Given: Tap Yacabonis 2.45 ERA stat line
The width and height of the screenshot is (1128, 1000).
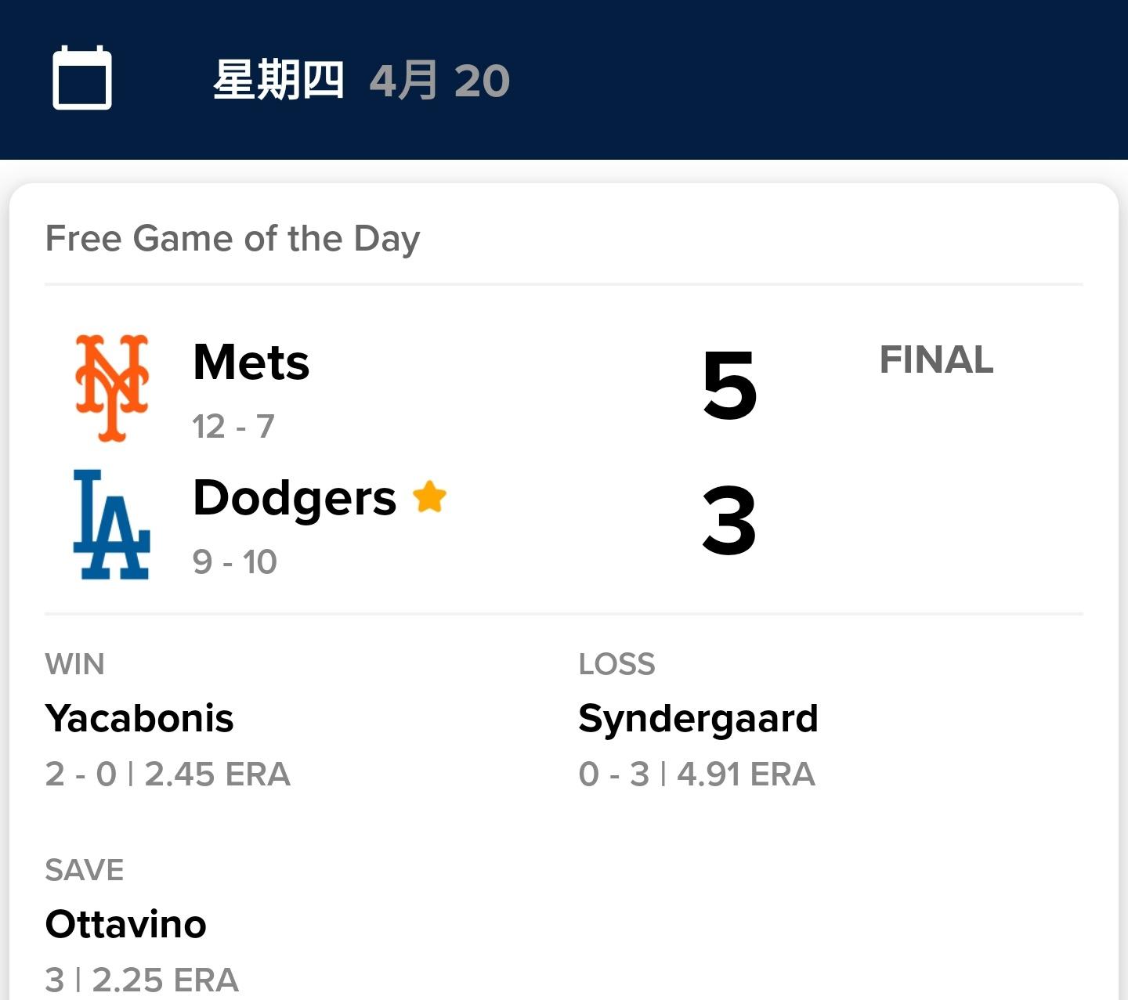Looking at the screenshot, I should point(168,774).
